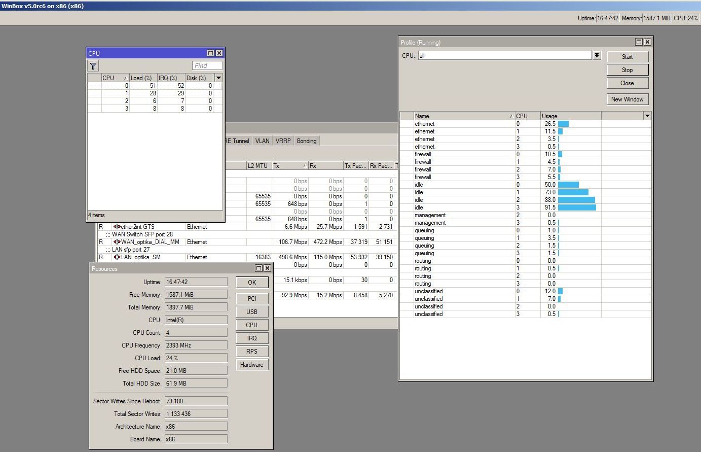Viewport: 701px width, 452px height.
Task: Click the top bar Memory indicator
Action: coord(657,18)
